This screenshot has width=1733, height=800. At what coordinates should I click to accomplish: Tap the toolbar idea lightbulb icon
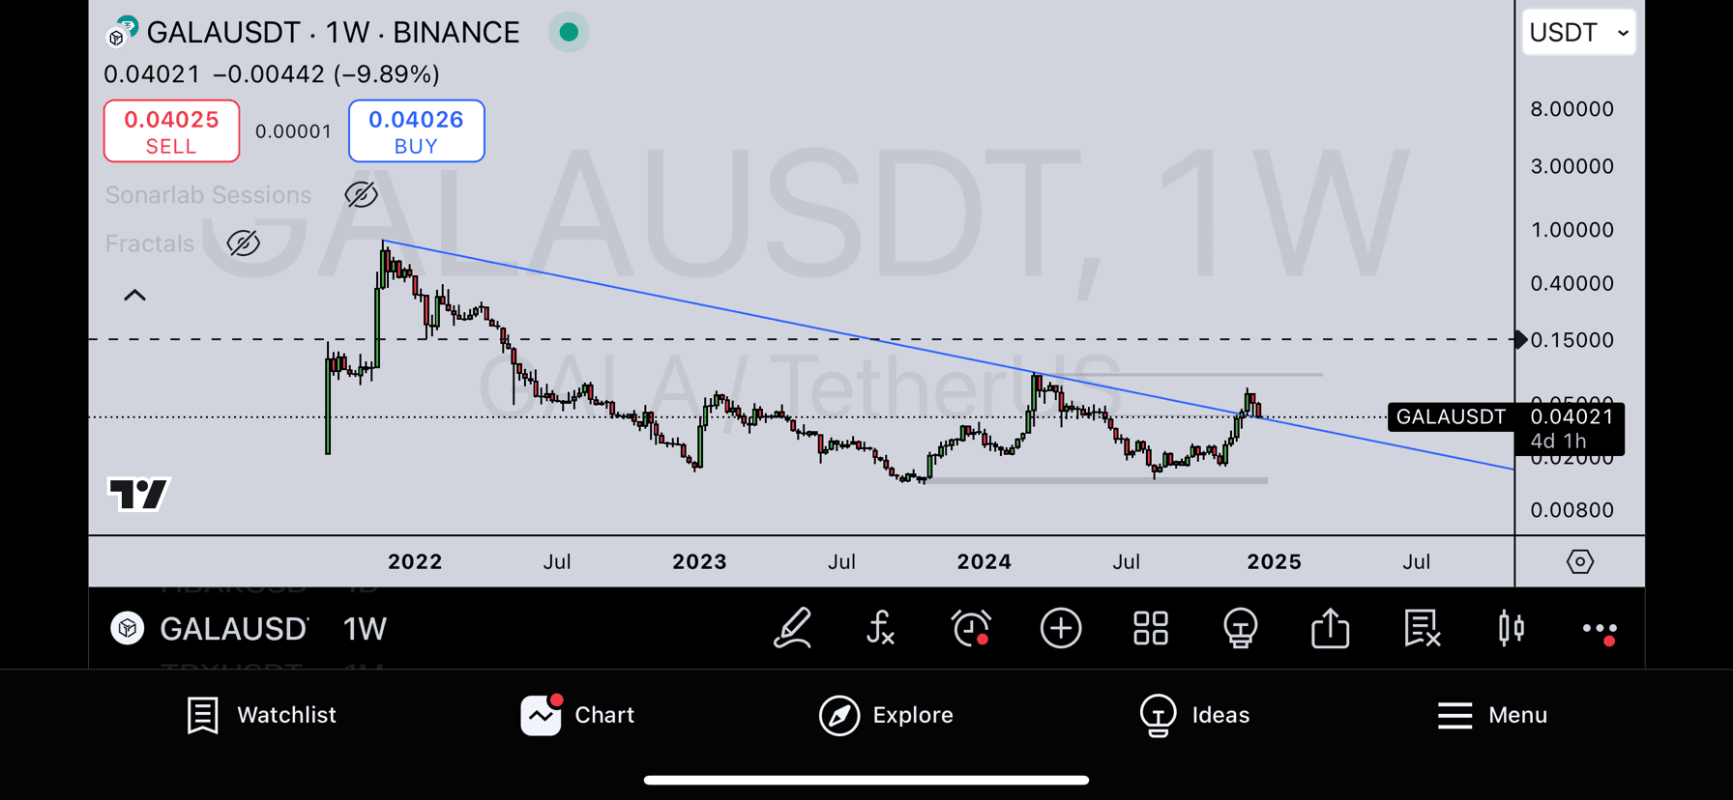tap(1241, 629)
